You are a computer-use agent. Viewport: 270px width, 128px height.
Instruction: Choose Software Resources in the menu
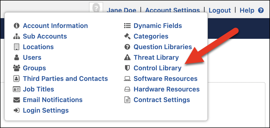166,79
